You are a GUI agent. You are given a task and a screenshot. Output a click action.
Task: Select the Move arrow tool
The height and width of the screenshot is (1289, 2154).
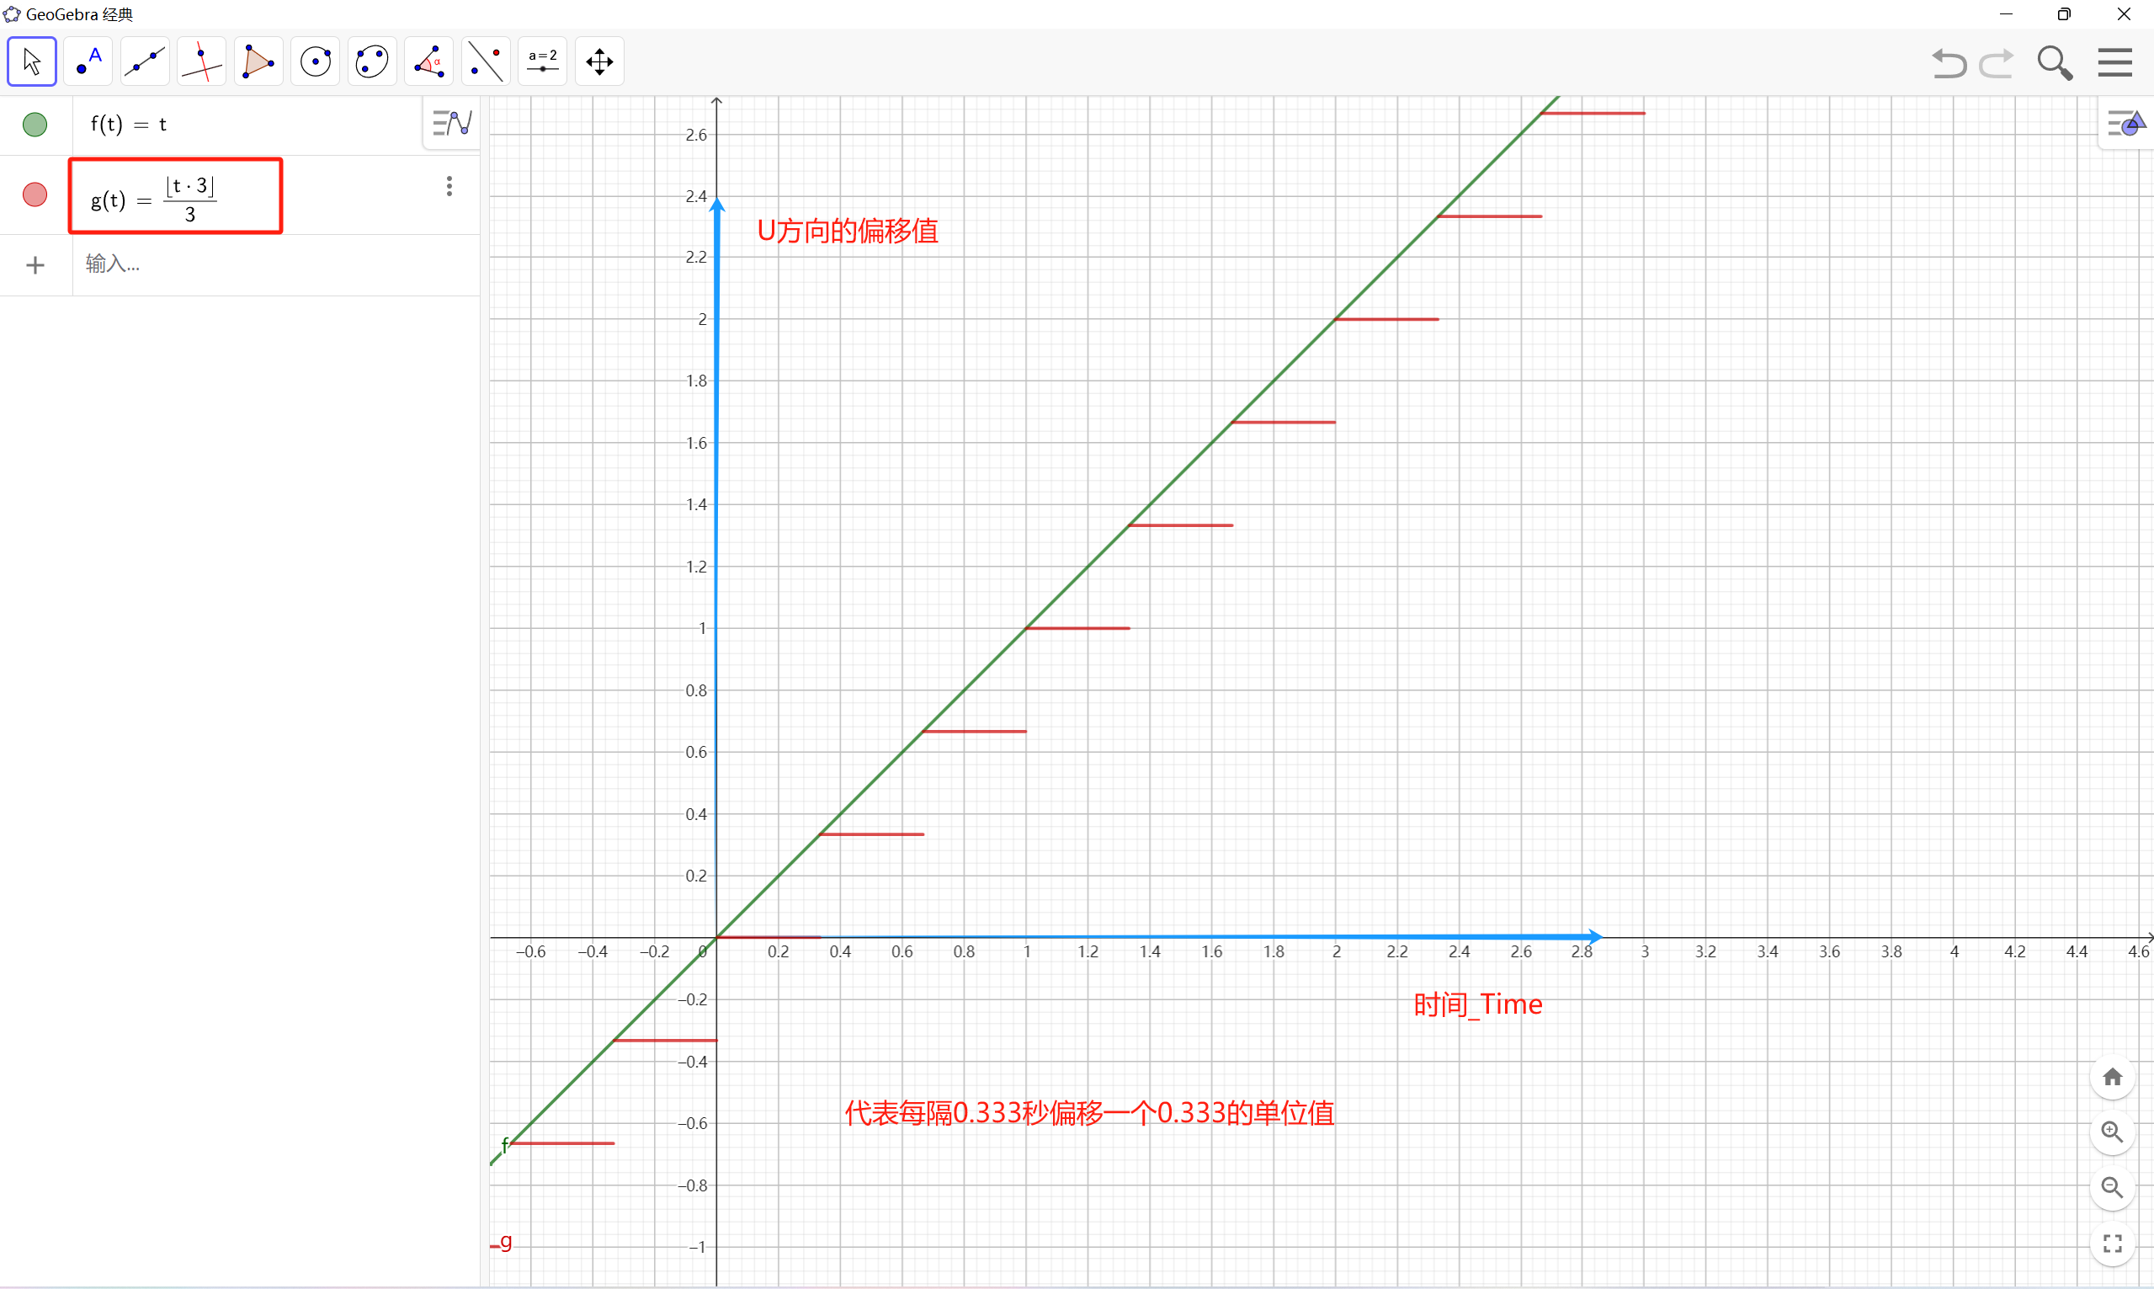[32, 61]
